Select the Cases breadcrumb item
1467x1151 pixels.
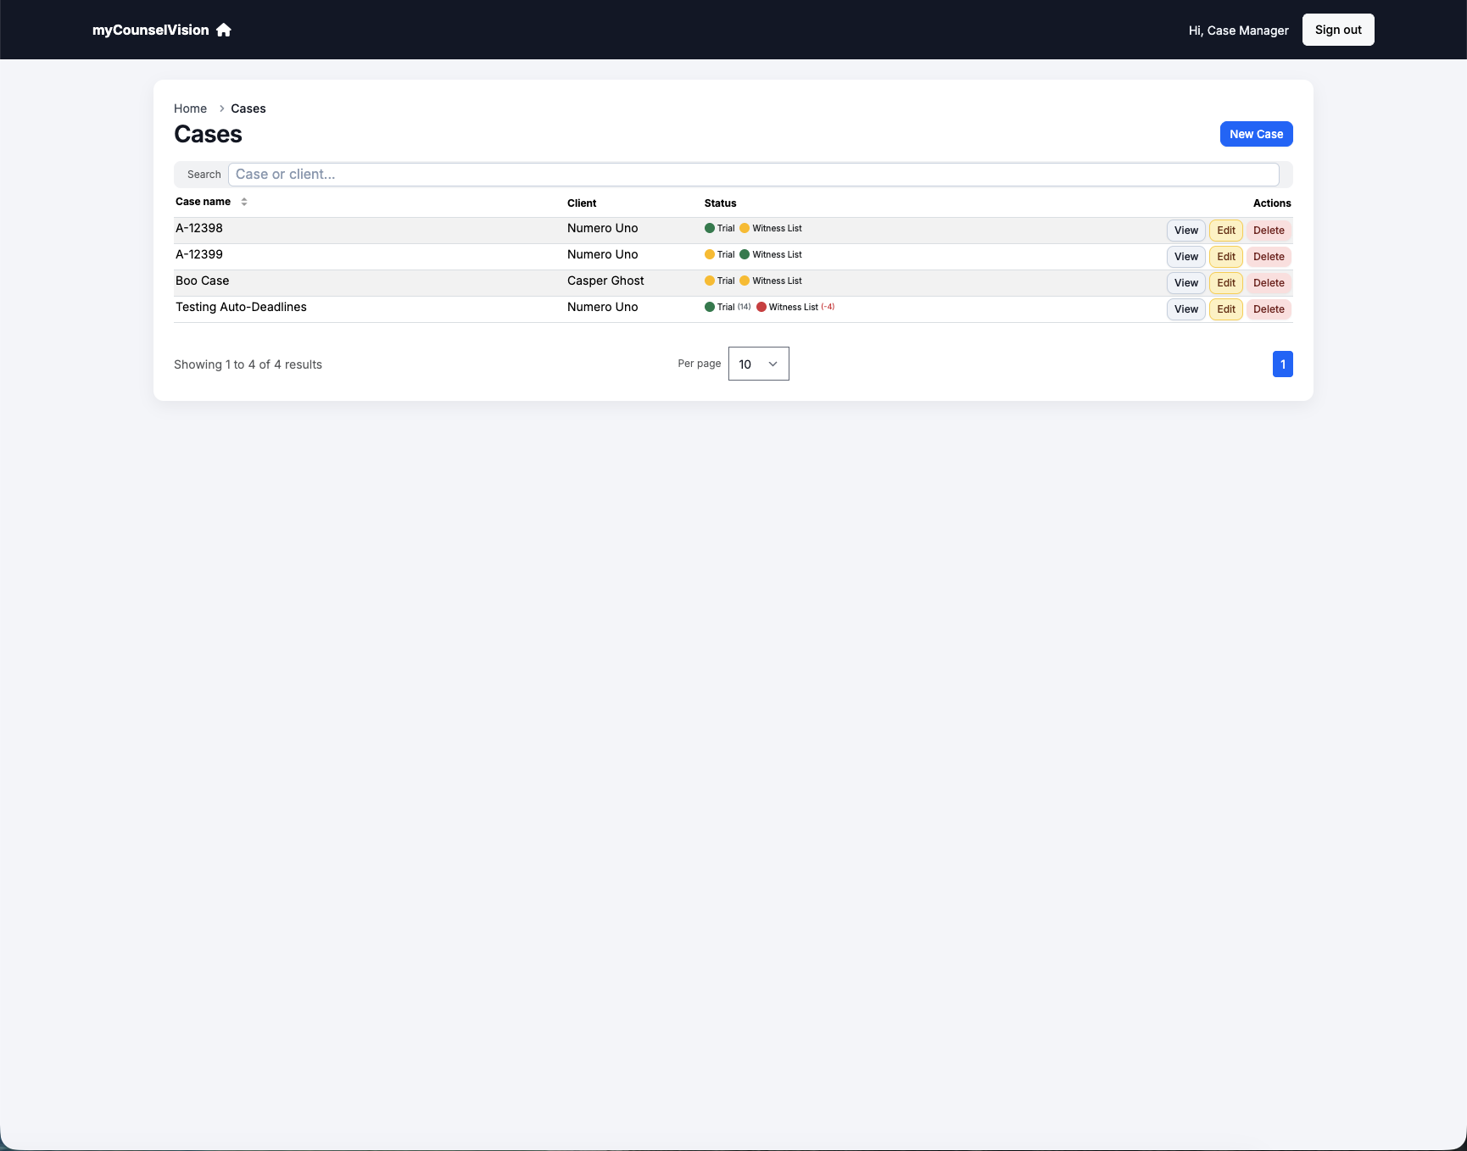coord(248,108)
